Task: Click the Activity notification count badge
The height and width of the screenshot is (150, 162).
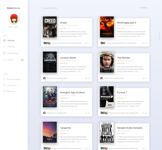Action: [22, 60]
